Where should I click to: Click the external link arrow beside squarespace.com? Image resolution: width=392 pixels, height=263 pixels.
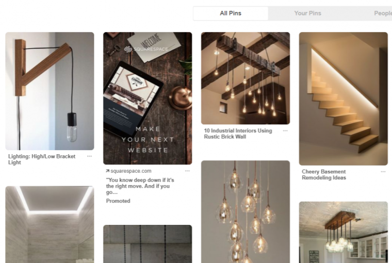pos(107,171)
